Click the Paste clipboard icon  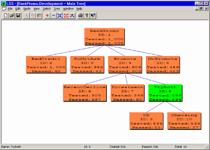click(x=39, y=16)
